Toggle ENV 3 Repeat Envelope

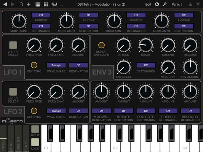pyautogui.click(x=101, y=45)
